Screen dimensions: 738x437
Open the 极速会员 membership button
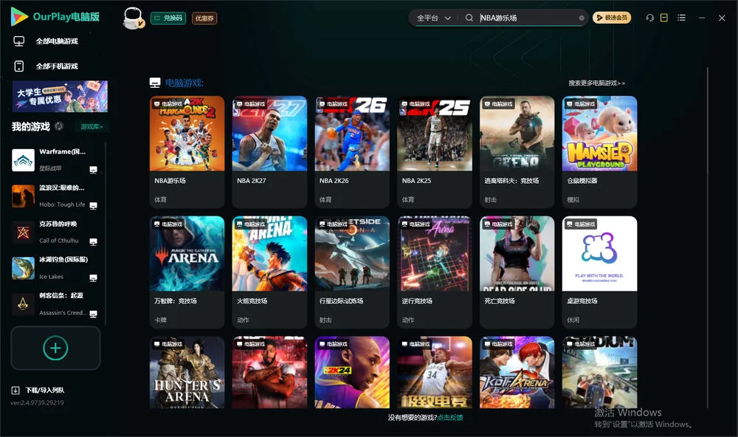click(x=612, y=18)
